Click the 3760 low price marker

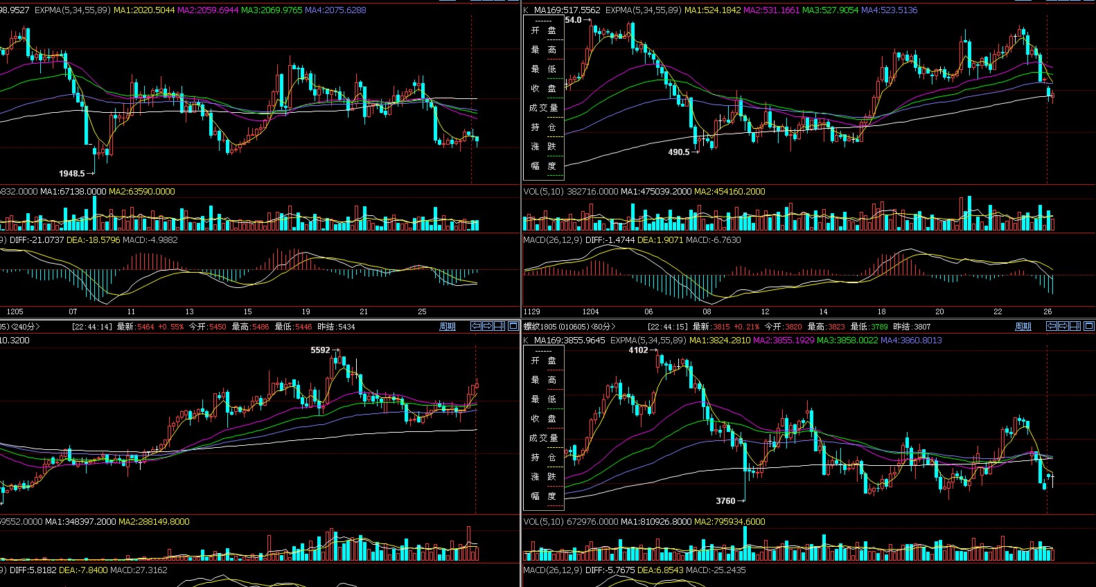(x=725, y=500)
